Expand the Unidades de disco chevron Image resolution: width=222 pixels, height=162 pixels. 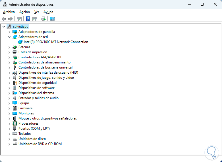[9, 139]
